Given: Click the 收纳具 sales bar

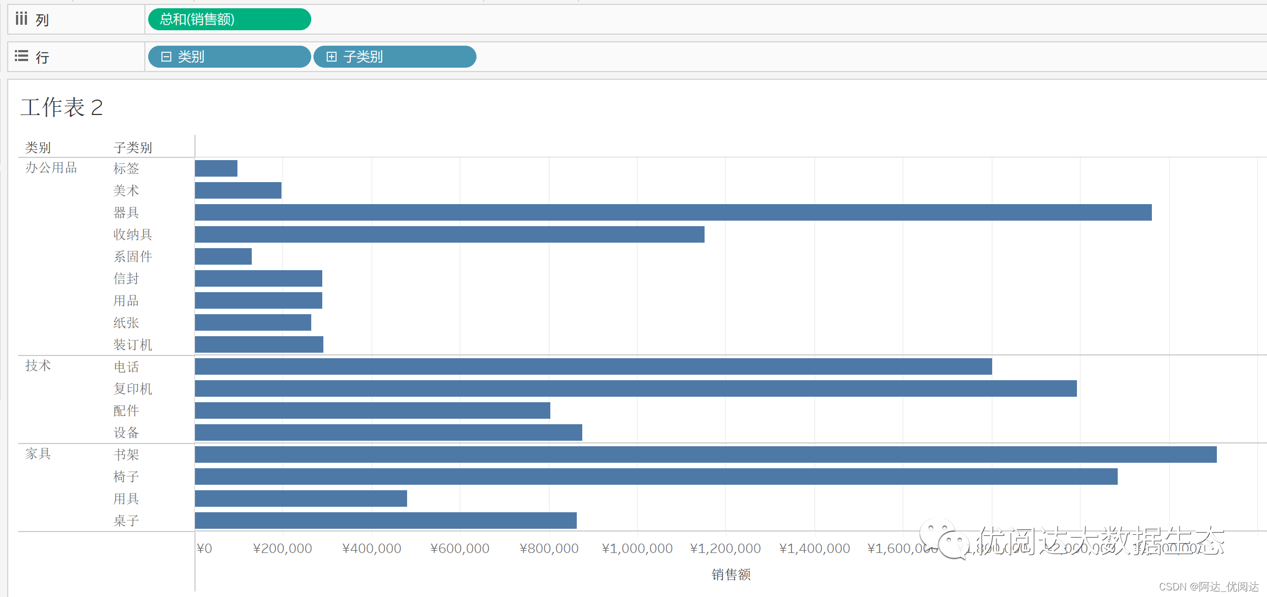Looking at the screenshot, I should [450, 234].
